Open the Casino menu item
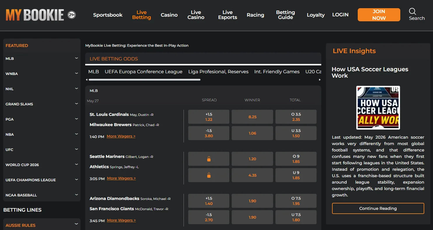This screenshot has height=230, width=433. coord(169,15)
